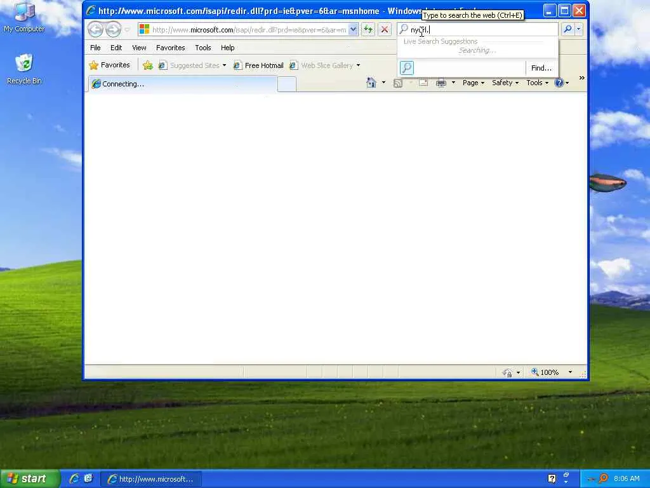Viewport: 650px width, 488px height.
Task: Click the browser Back arrow button
Action: pos(95,29)
